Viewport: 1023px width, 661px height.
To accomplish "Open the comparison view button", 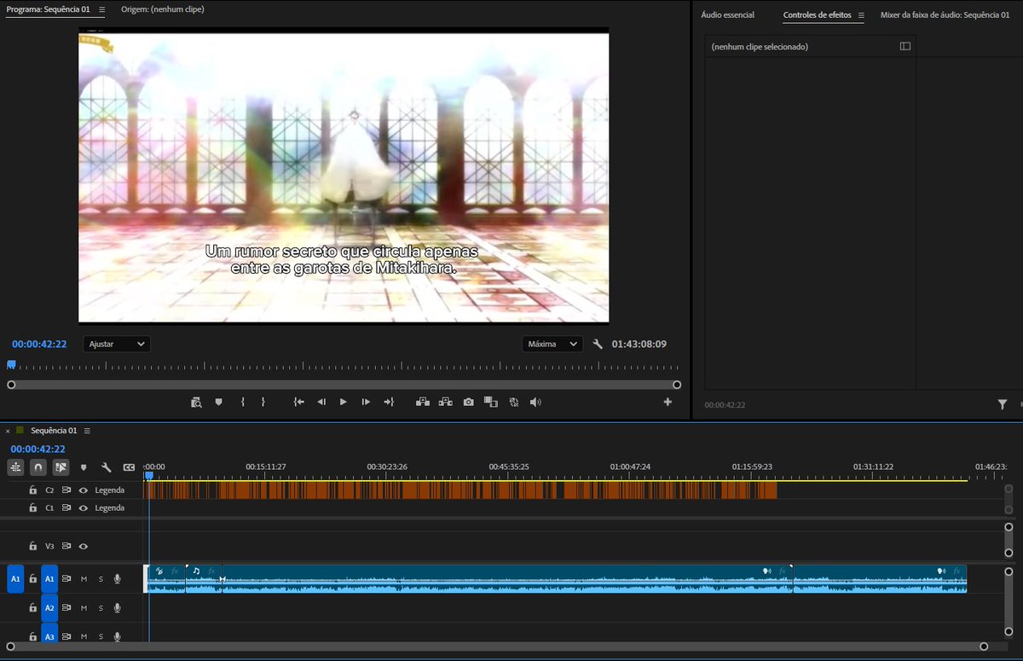I will click(x=490, y=402).
